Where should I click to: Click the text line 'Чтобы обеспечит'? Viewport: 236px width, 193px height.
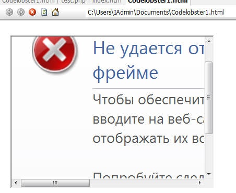[148, 100]
